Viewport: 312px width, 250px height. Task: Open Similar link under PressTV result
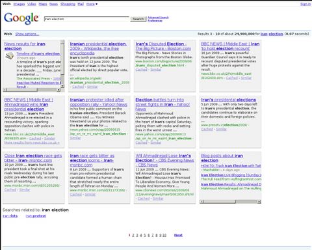(x=221, y=129)
